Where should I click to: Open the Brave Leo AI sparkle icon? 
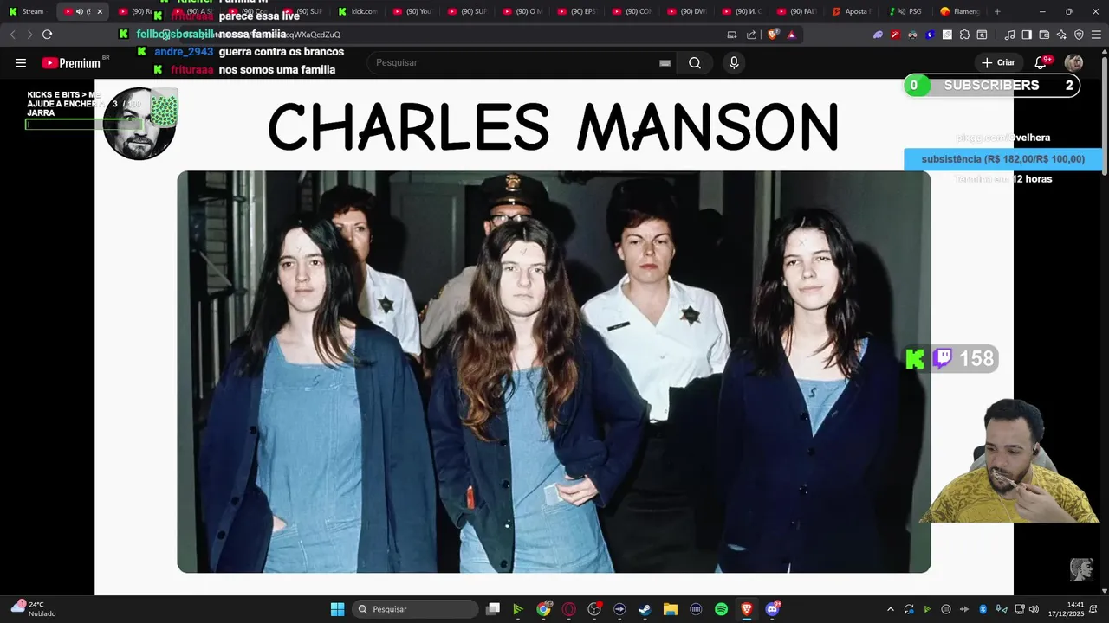pos(1061,35)
